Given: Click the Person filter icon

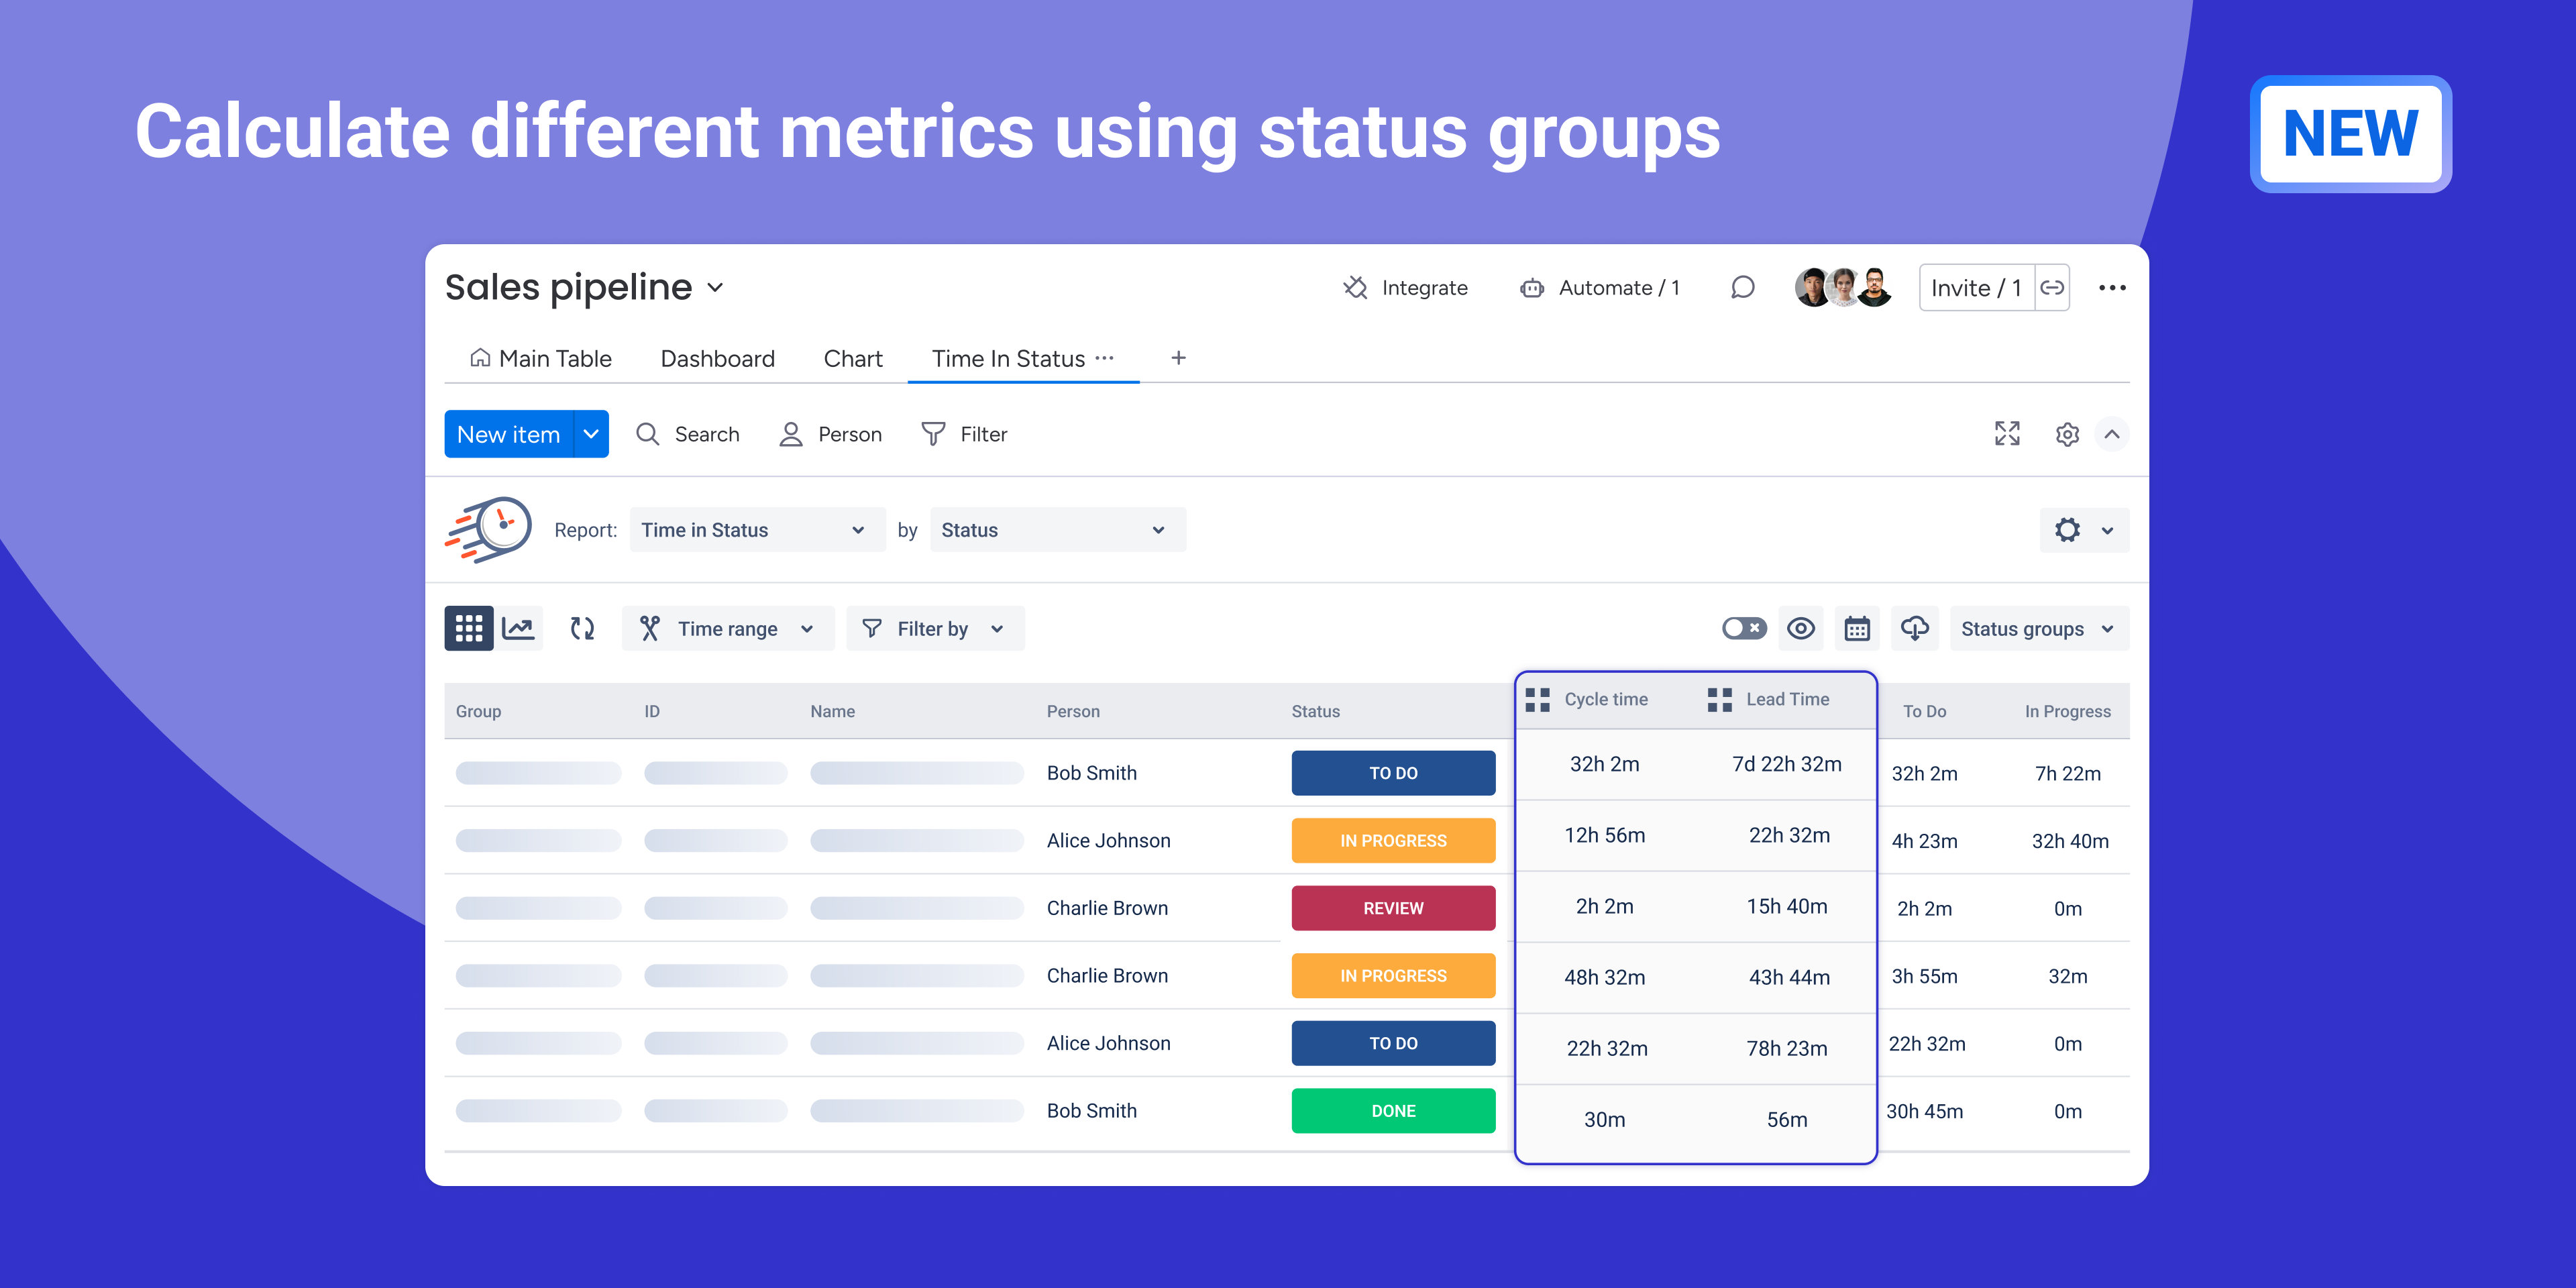Looking at the screenshot, I should coord(791,434).
